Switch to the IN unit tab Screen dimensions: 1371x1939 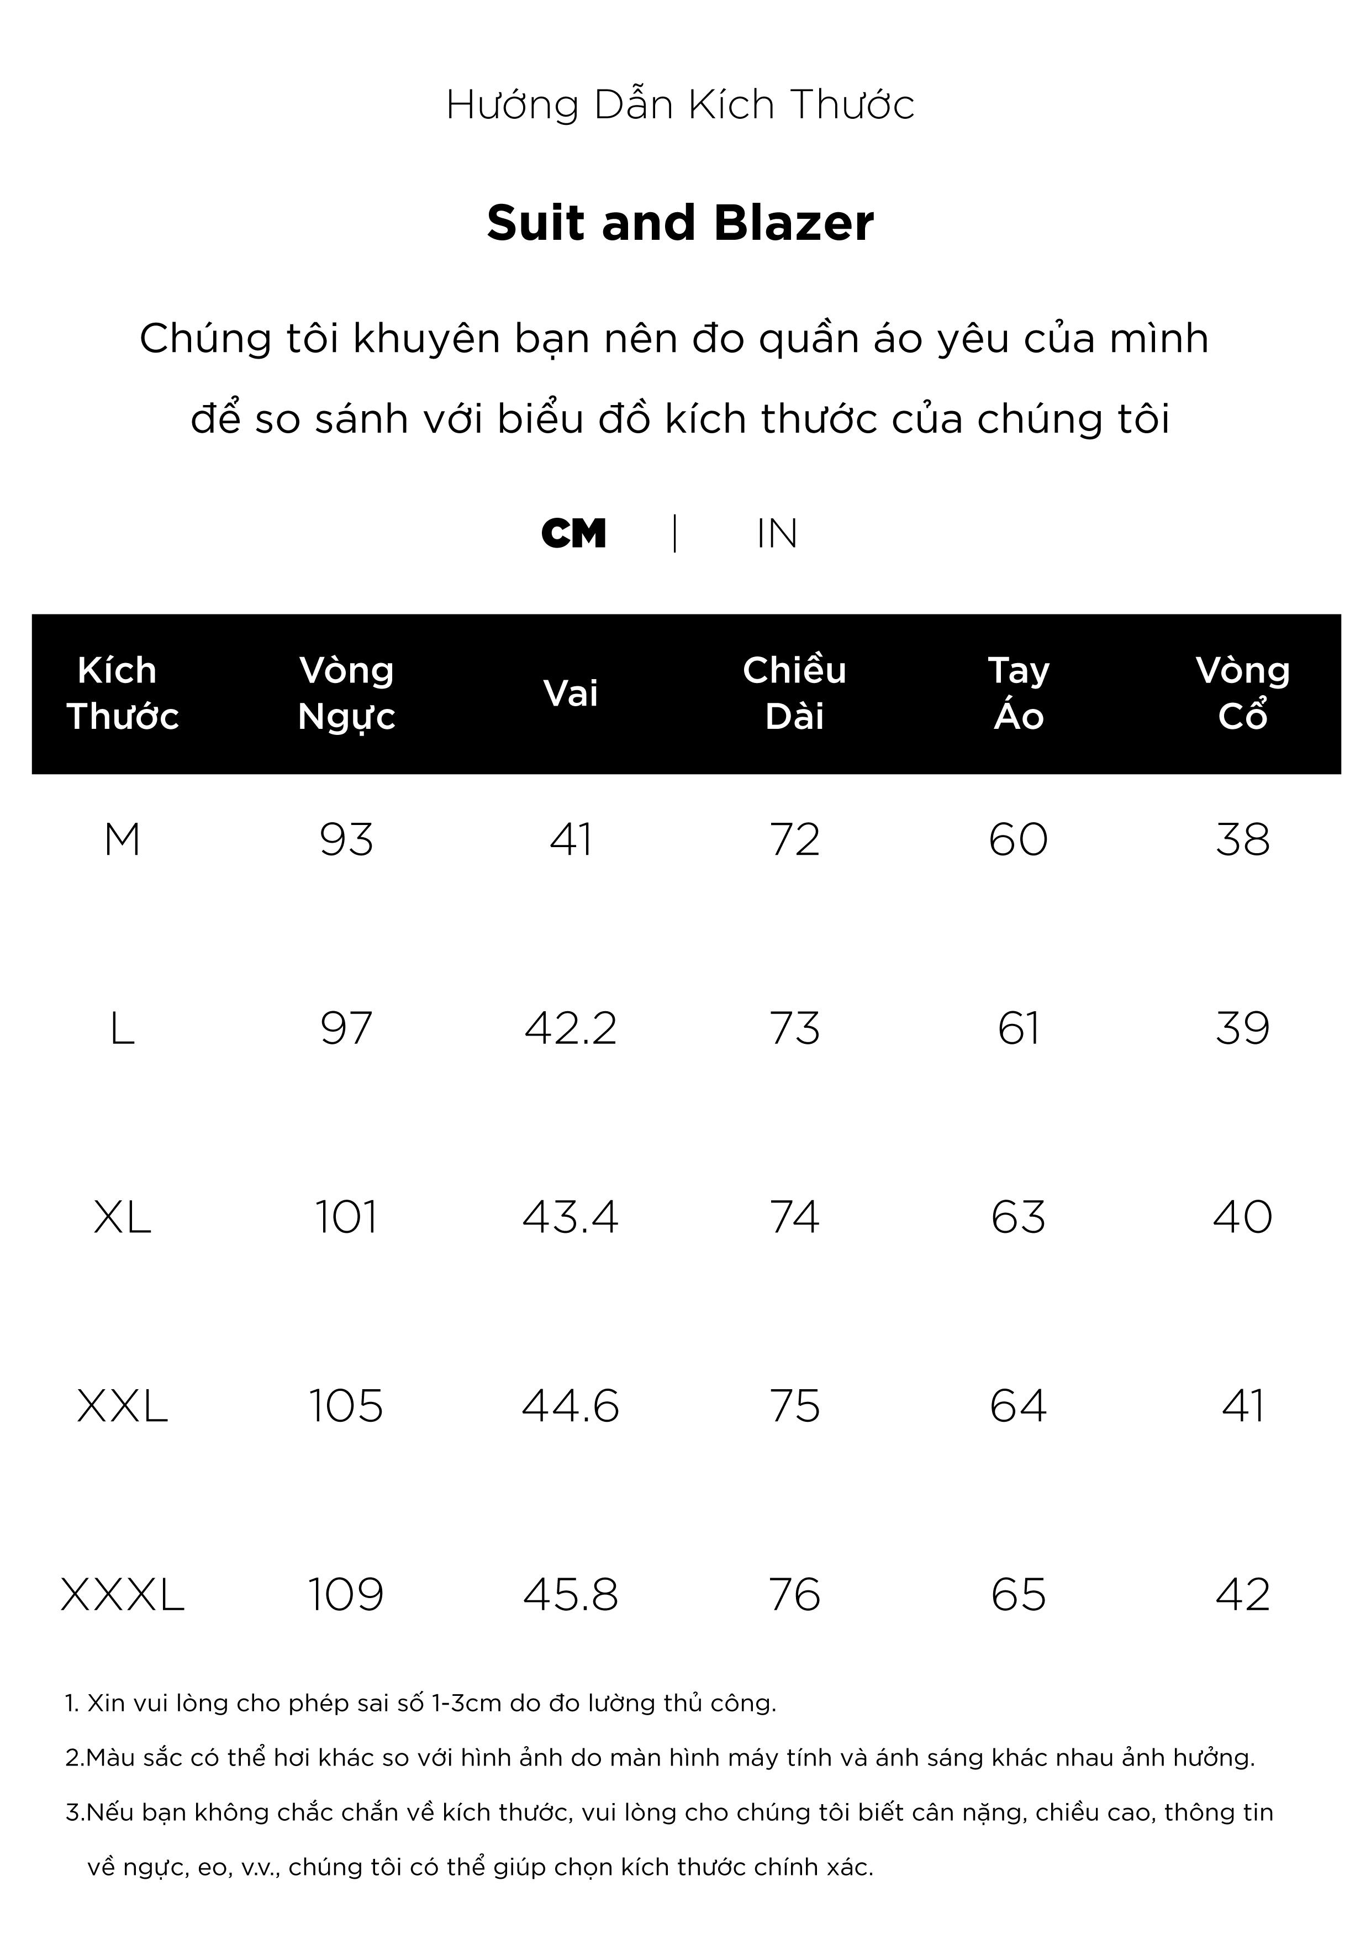click(x=777, y=534)
